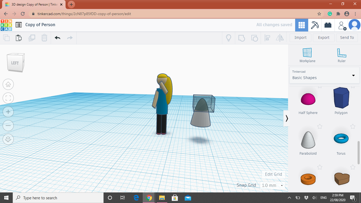Click the LEFT face of view cube
361x203 pixels.
pyautogui.click(x=15, y=63)
